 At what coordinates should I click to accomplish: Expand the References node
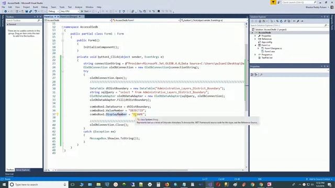pos(255,39)
